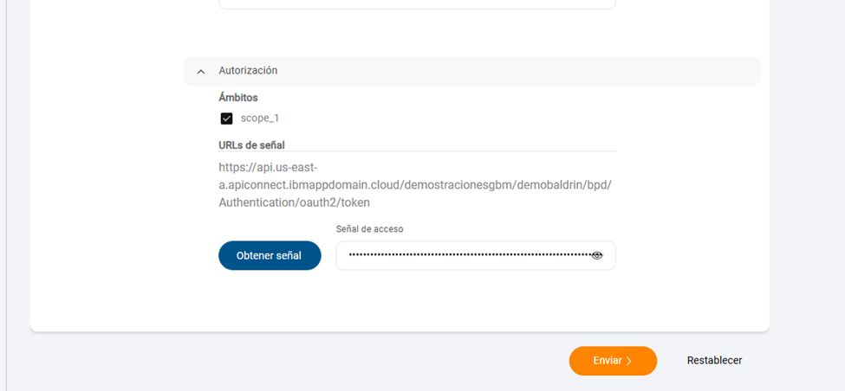This screenshot has width=845, height=391.
Task: Click the URLs de señal heading
Action: pos(251,144)
